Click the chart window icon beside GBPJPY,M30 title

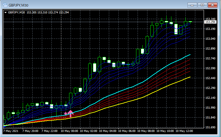point(5,5)
